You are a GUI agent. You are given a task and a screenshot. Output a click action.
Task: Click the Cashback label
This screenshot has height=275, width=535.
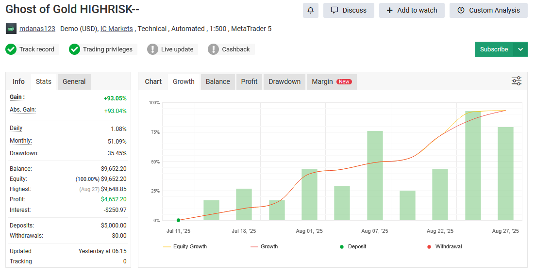coord(236,49)
